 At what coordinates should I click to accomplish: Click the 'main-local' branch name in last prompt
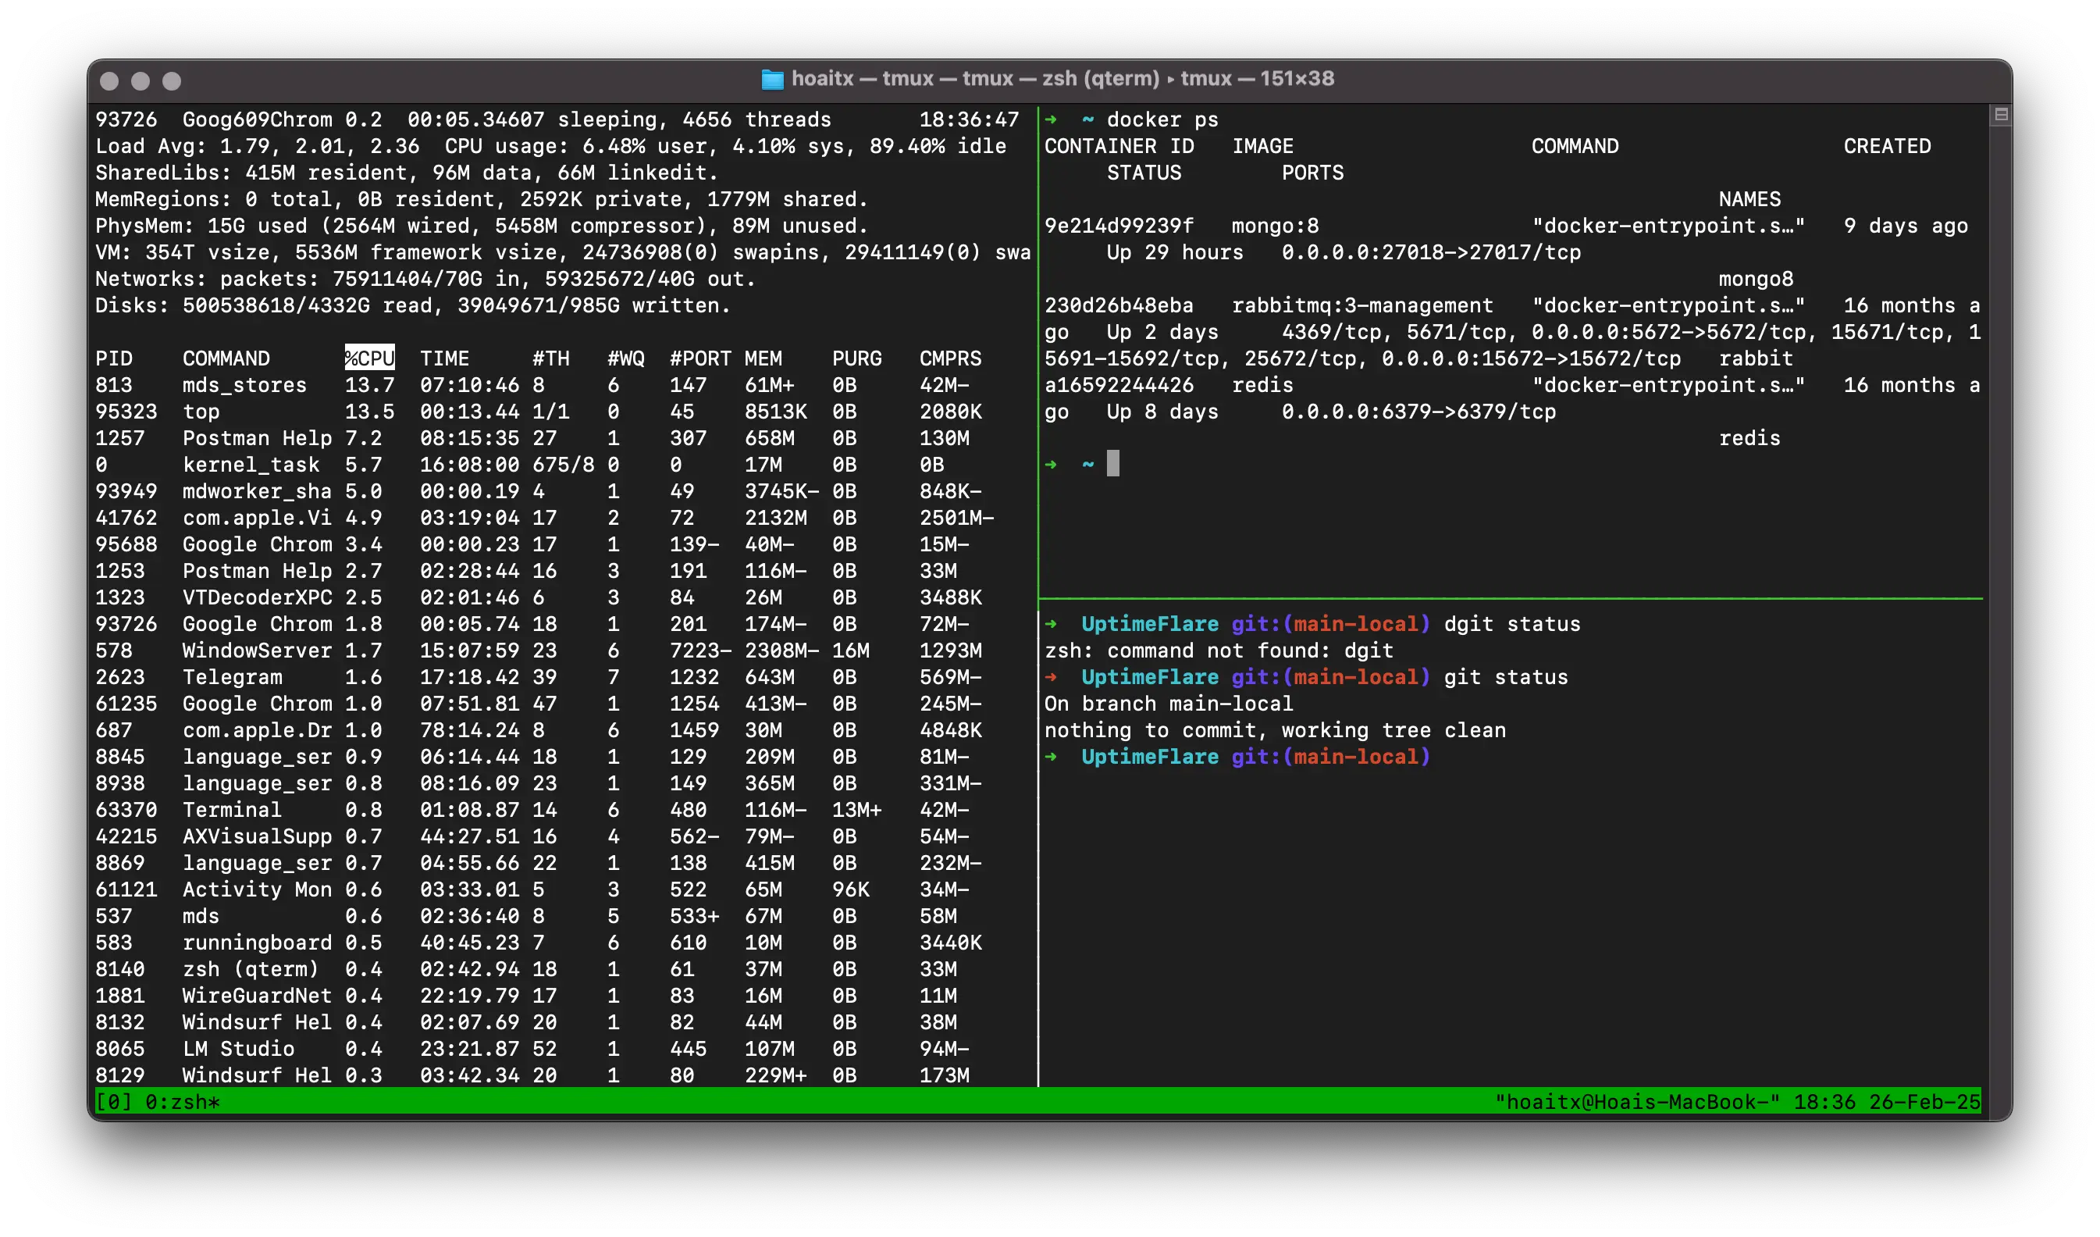tap(1356, 756)
